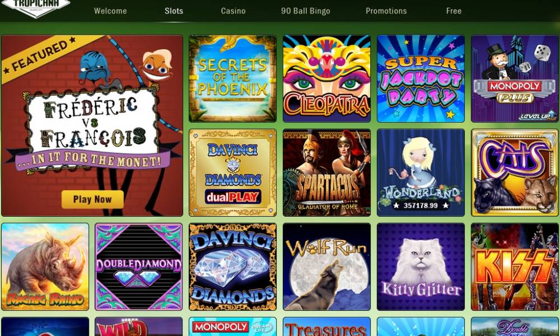Open the Wolf Run slot tile
The image size is (560, 336).
326,267
